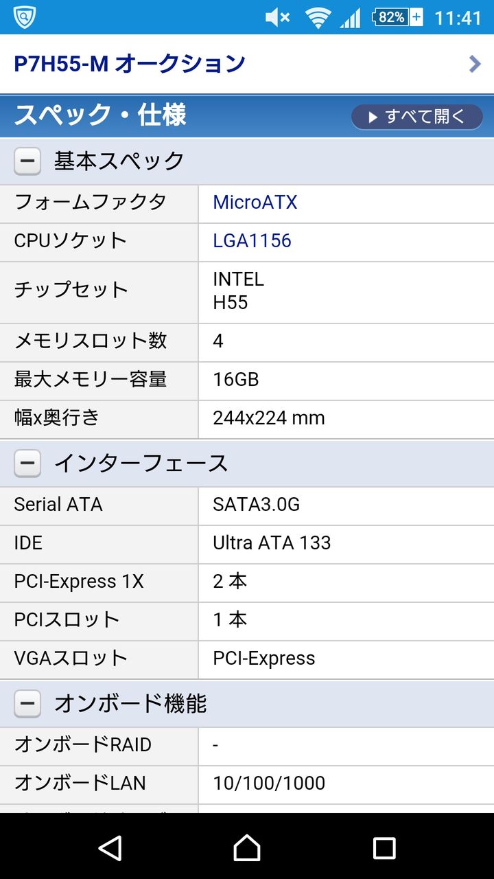Tap the security shield icon in status bar
The image size is (494, 879).
point(25,17)
